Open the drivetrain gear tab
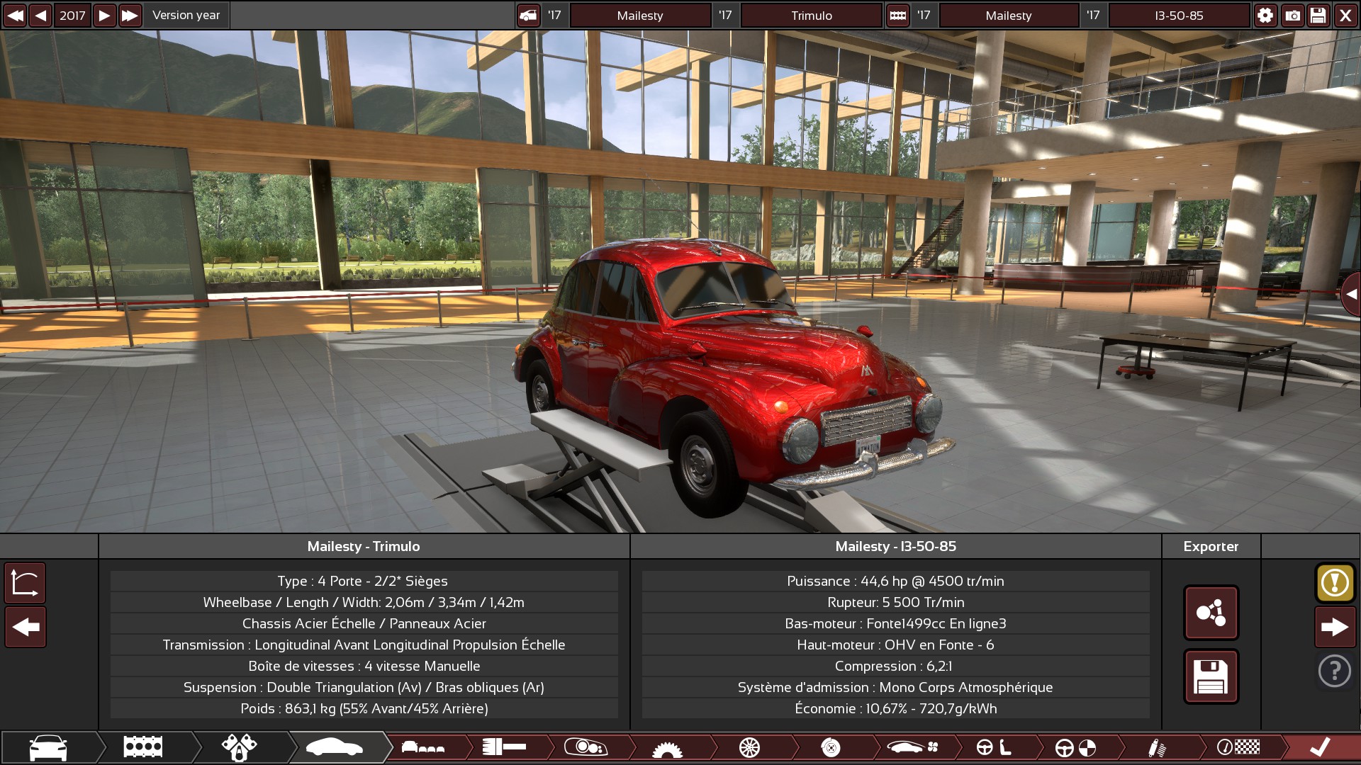The image size is (1361, 765). point(667,747)
